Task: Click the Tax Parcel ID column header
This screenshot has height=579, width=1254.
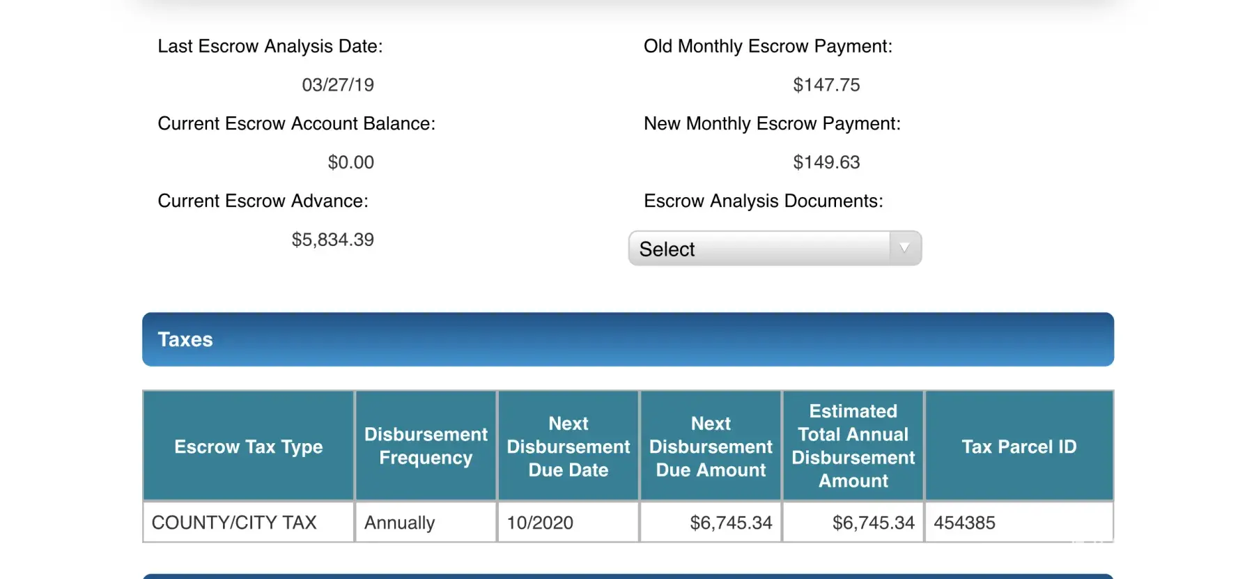Action: point(1019,447)
